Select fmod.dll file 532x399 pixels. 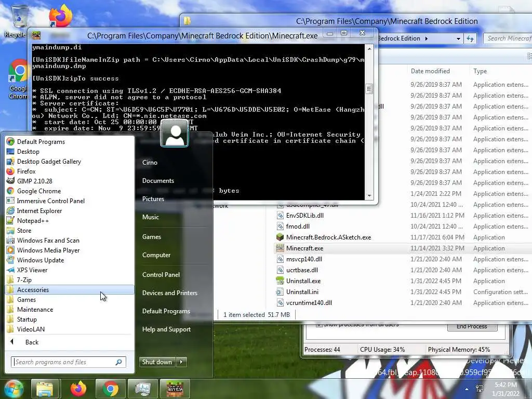tap(298, 227)
